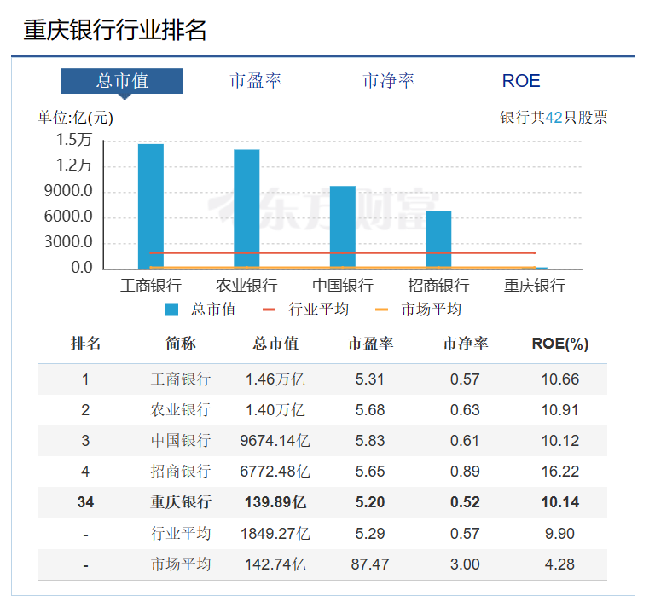Click the 4.28 market average ROE cell
This screenshot has width=655, height=602.
pos(559,564)
